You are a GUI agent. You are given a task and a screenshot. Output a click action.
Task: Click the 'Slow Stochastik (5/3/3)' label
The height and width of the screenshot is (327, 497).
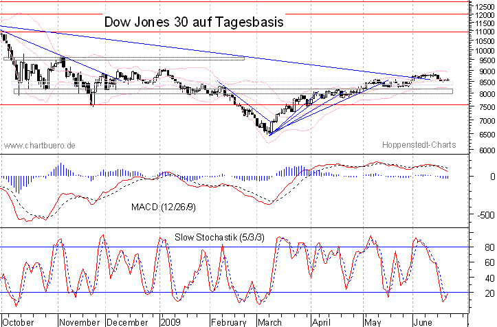(x=219, y=237)
